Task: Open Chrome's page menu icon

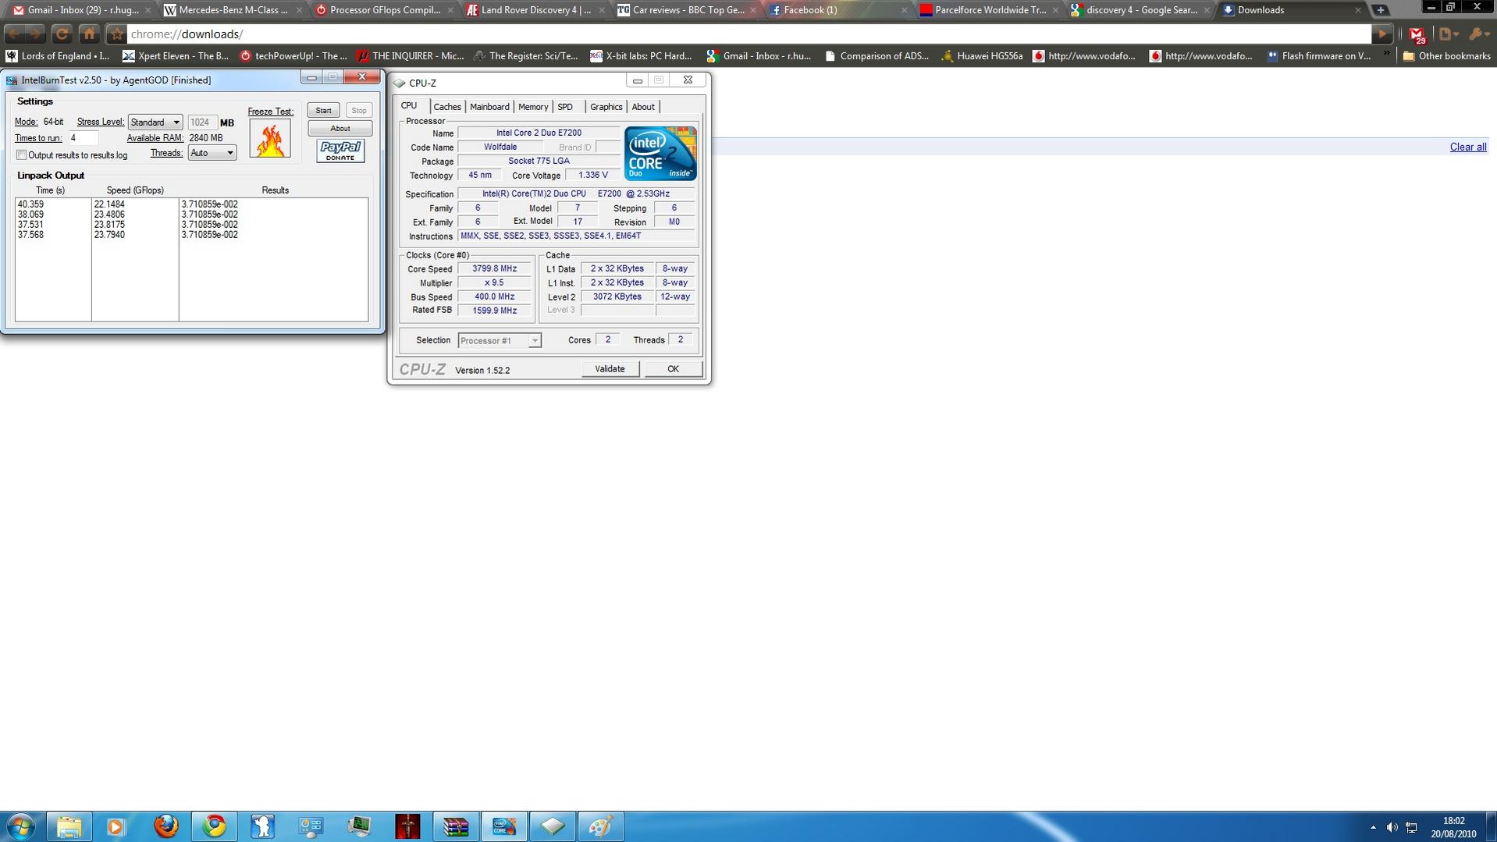Action: pyautogui.click(x=1449, y=34)
